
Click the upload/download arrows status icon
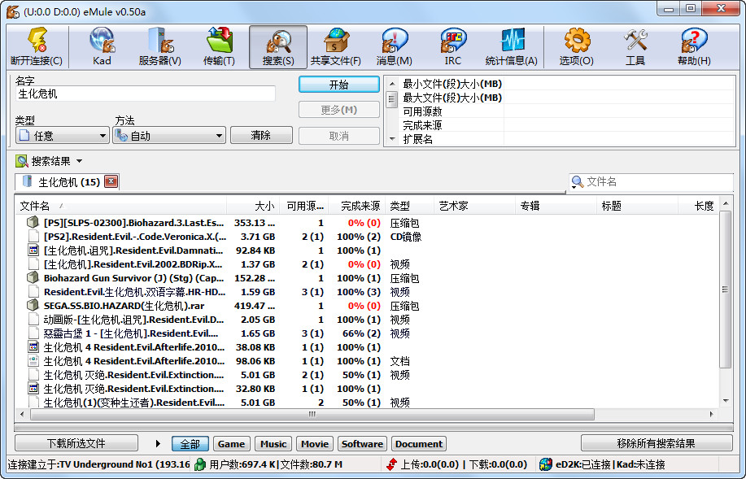tap(391, 464)
